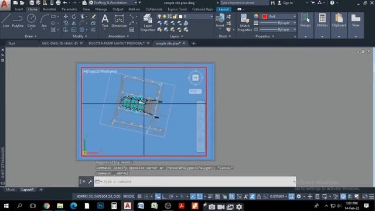The width and height of the screenshot is (375, 211).
Task: Expand the Modify panel
Action: point(80,36)
